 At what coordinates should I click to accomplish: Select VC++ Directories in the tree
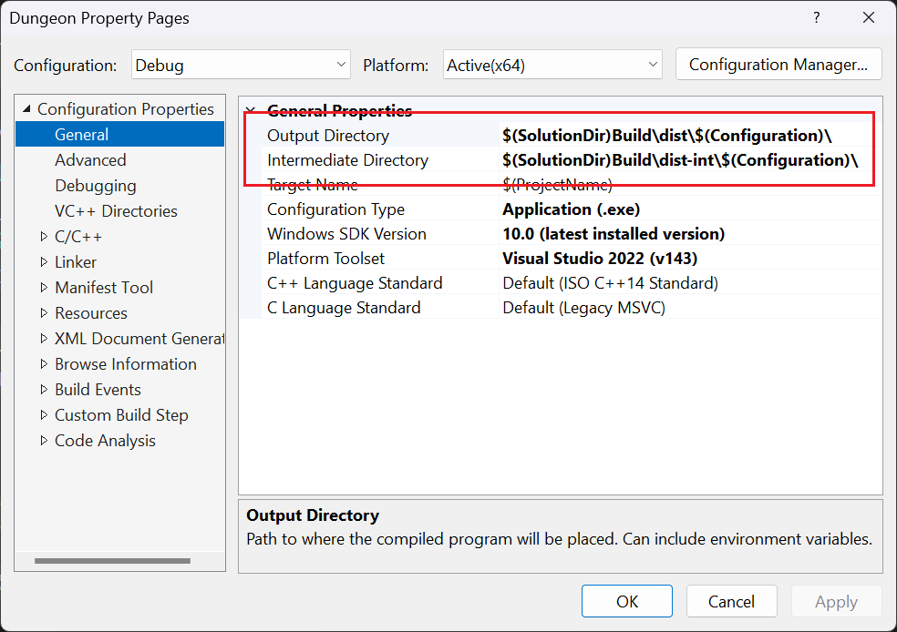[116, 211]
